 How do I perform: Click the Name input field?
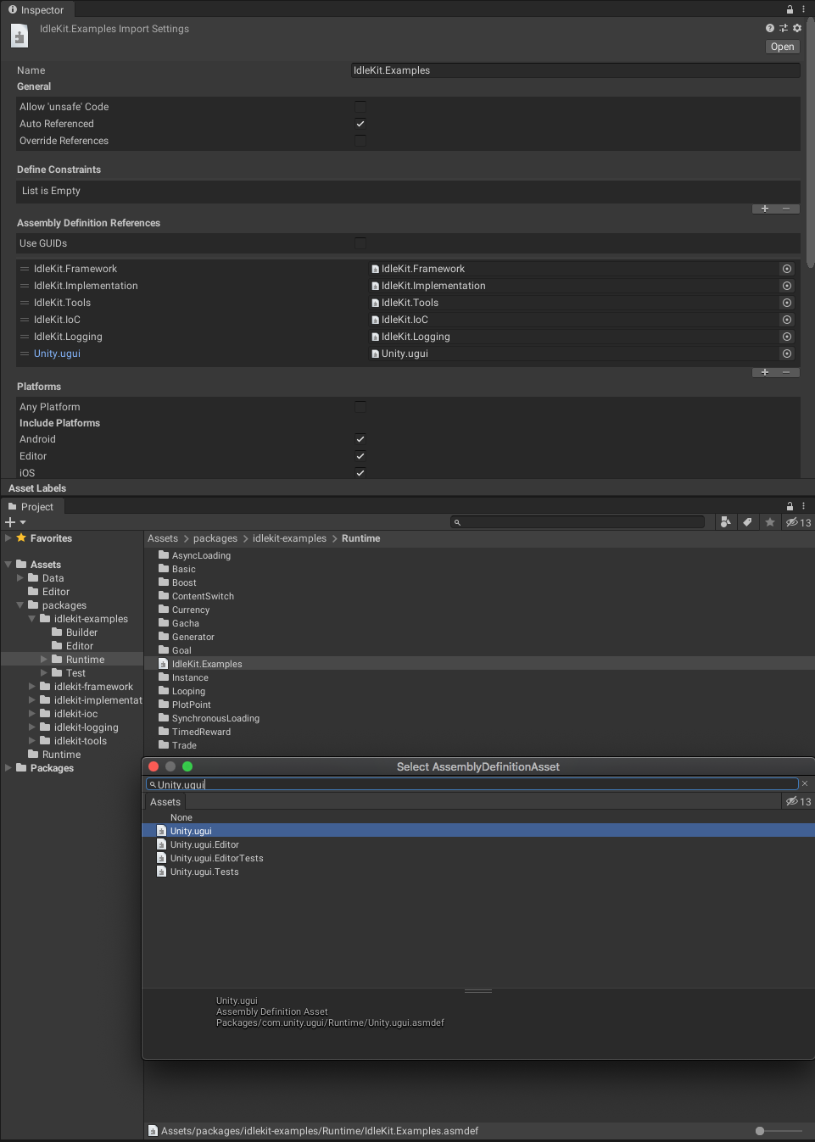coord(576,70)
